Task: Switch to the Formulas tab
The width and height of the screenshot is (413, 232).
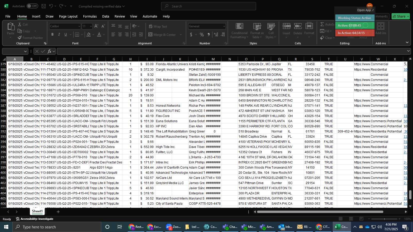Action: click(90, 16)
